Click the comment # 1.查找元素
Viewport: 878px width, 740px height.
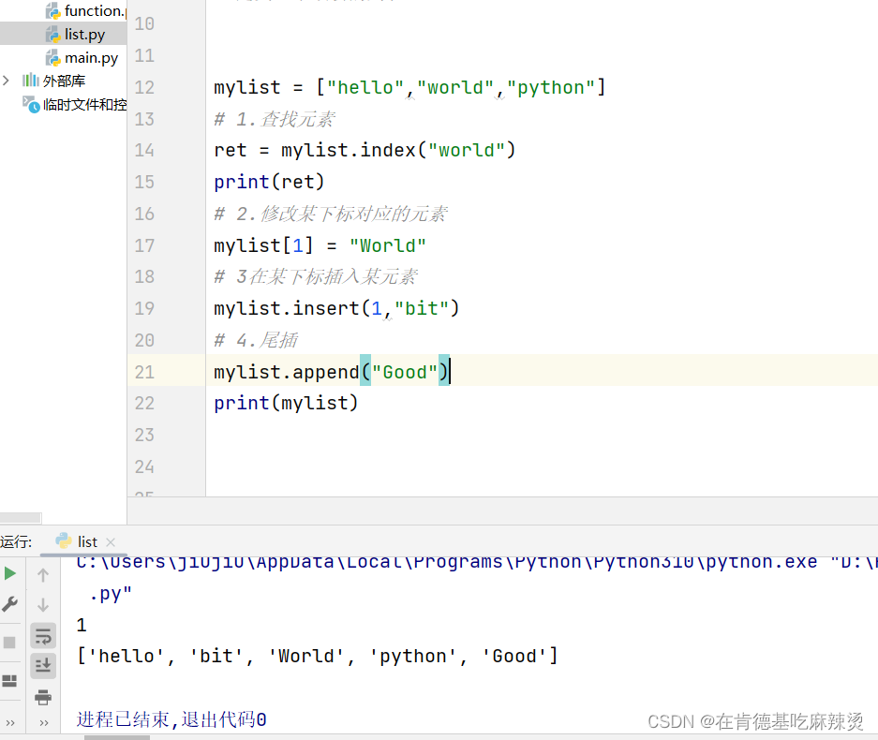coord(275,119)
